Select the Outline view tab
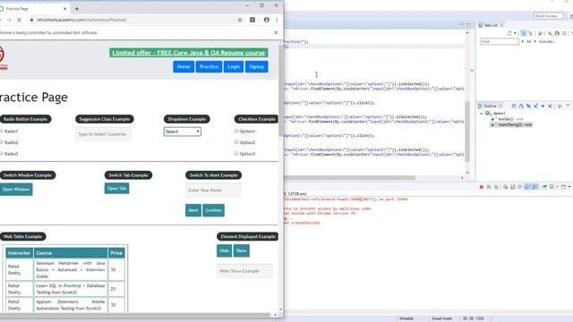This screenshot has width=573, height=322. pos(490,106)
